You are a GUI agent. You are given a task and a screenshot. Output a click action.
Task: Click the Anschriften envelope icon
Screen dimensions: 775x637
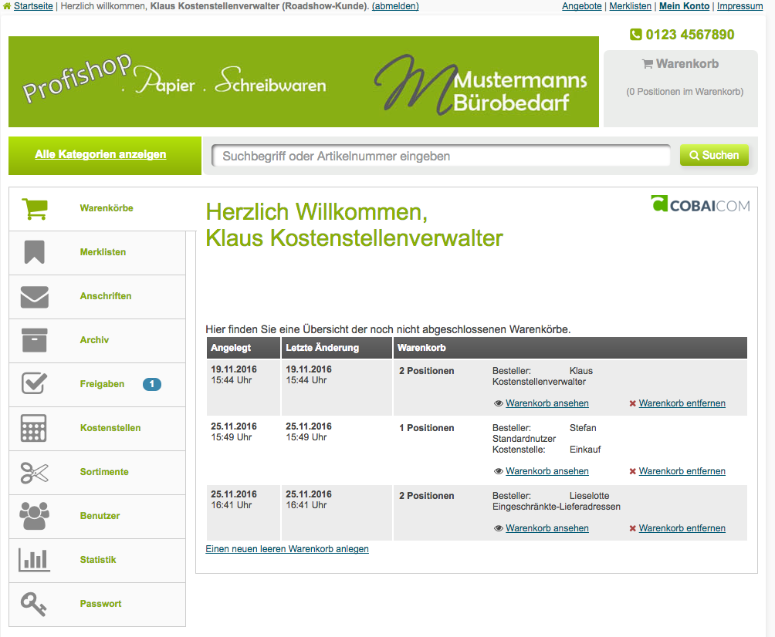(34, 296)
